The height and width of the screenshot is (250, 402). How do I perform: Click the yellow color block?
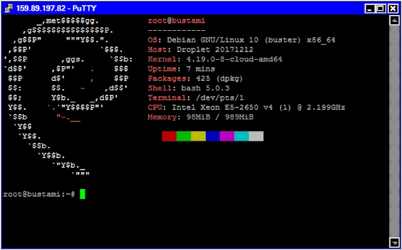click(x=198, y=136)
